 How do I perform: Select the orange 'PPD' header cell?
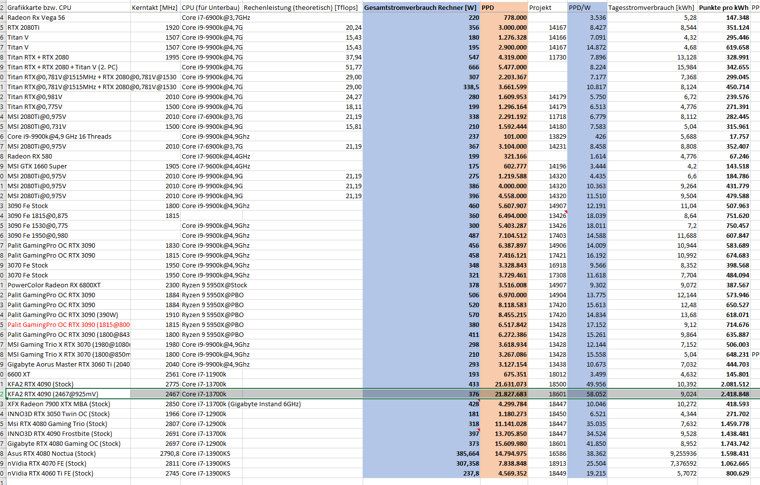[x=504, y=7]
